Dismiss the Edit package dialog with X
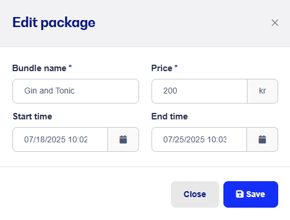The width and height of the screenshot is (290, 220). (275, 23)
